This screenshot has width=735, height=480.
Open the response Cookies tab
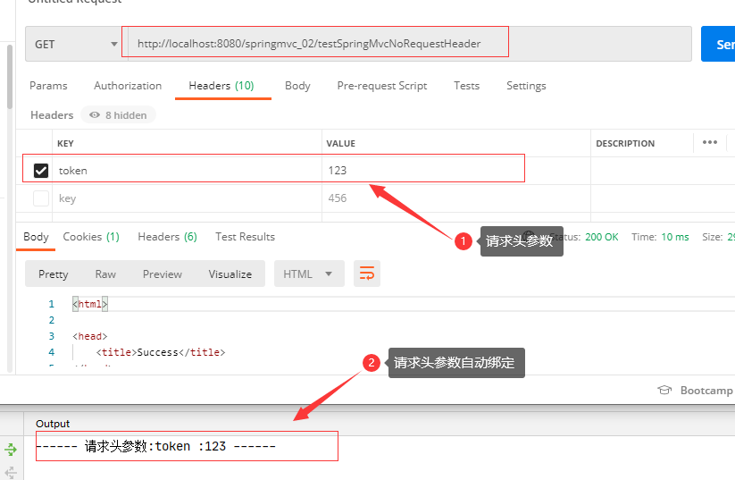point(90,237)
